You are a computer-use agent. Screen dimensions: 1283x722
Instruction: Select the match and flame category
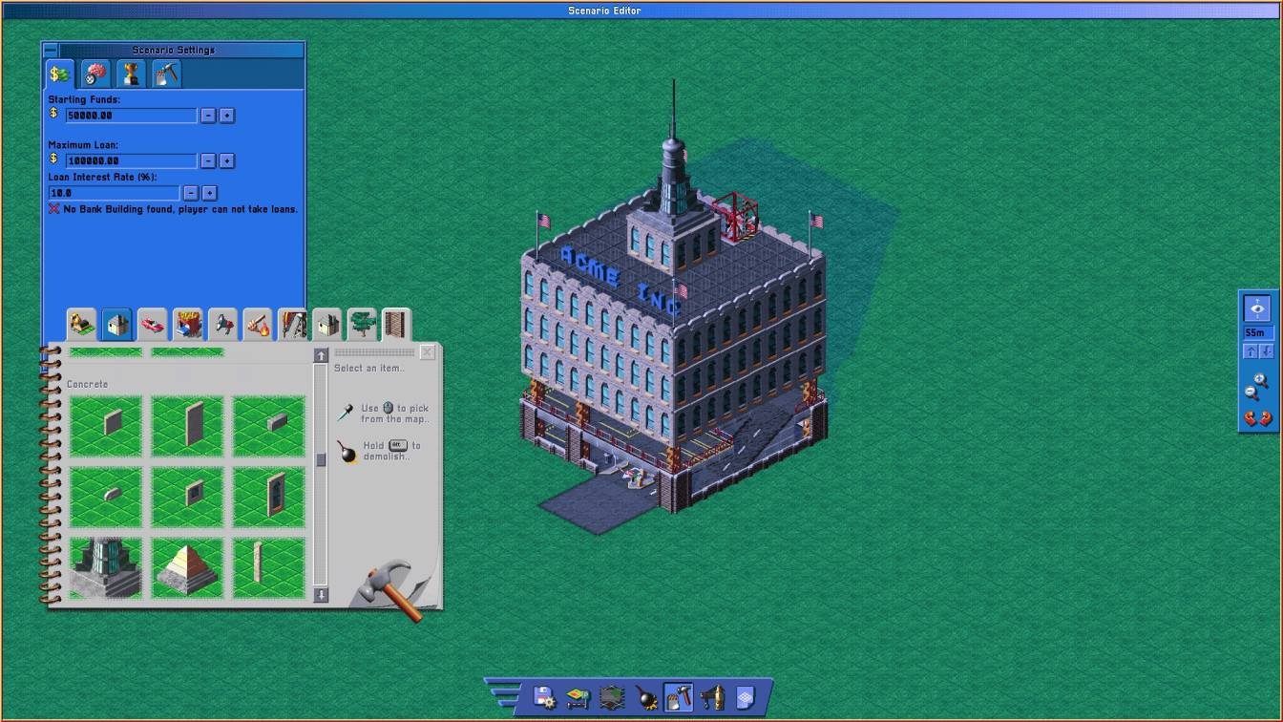(x=258, y=325)
